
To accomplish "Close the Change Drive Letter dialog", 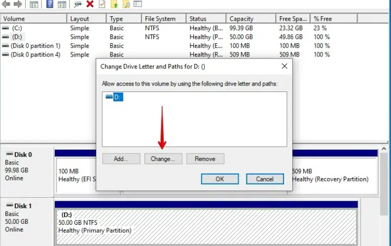I will point(284,66).
